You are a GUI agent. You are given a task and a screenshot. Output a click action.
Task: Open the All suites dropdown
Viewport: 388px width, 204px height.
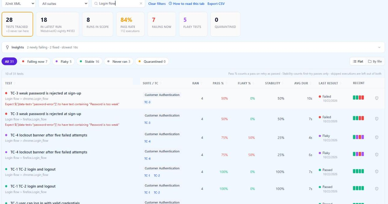[64, 4]
